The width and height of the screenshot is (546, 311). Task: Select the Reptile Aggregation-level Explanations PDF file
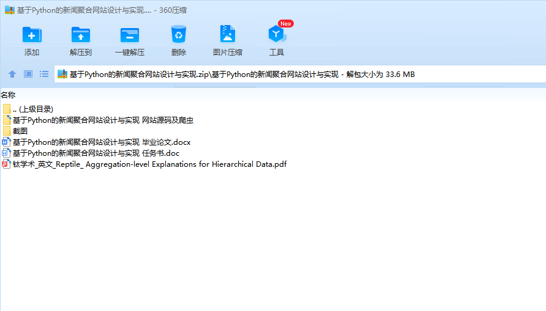click(x=144, y=164)
